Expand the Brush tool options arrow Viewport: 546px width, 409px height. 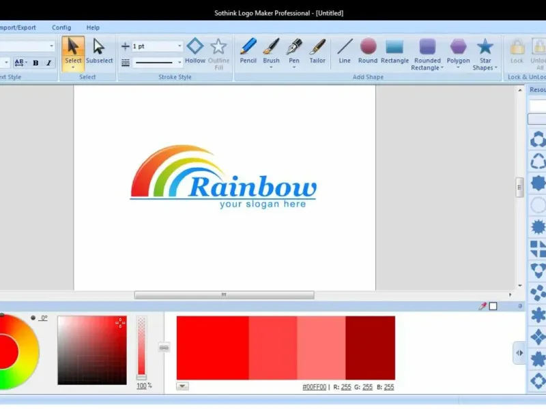click(271, 67)
